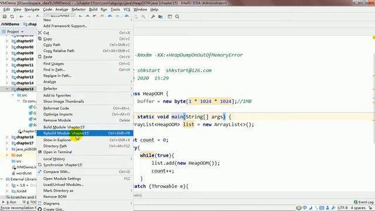The image size is (375, 211).
Task: Click the UTF-8 encoding indicator
Action: [x=342, y=208]
